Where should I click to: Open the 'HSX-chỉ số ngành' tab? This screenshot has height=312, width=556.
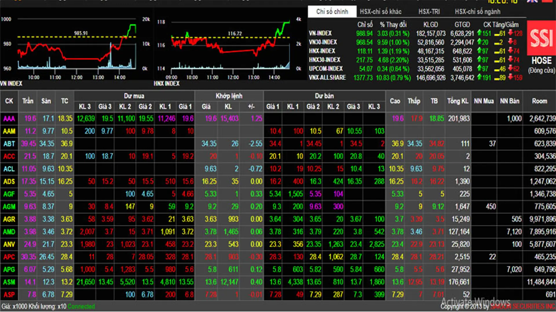[478, 12]
